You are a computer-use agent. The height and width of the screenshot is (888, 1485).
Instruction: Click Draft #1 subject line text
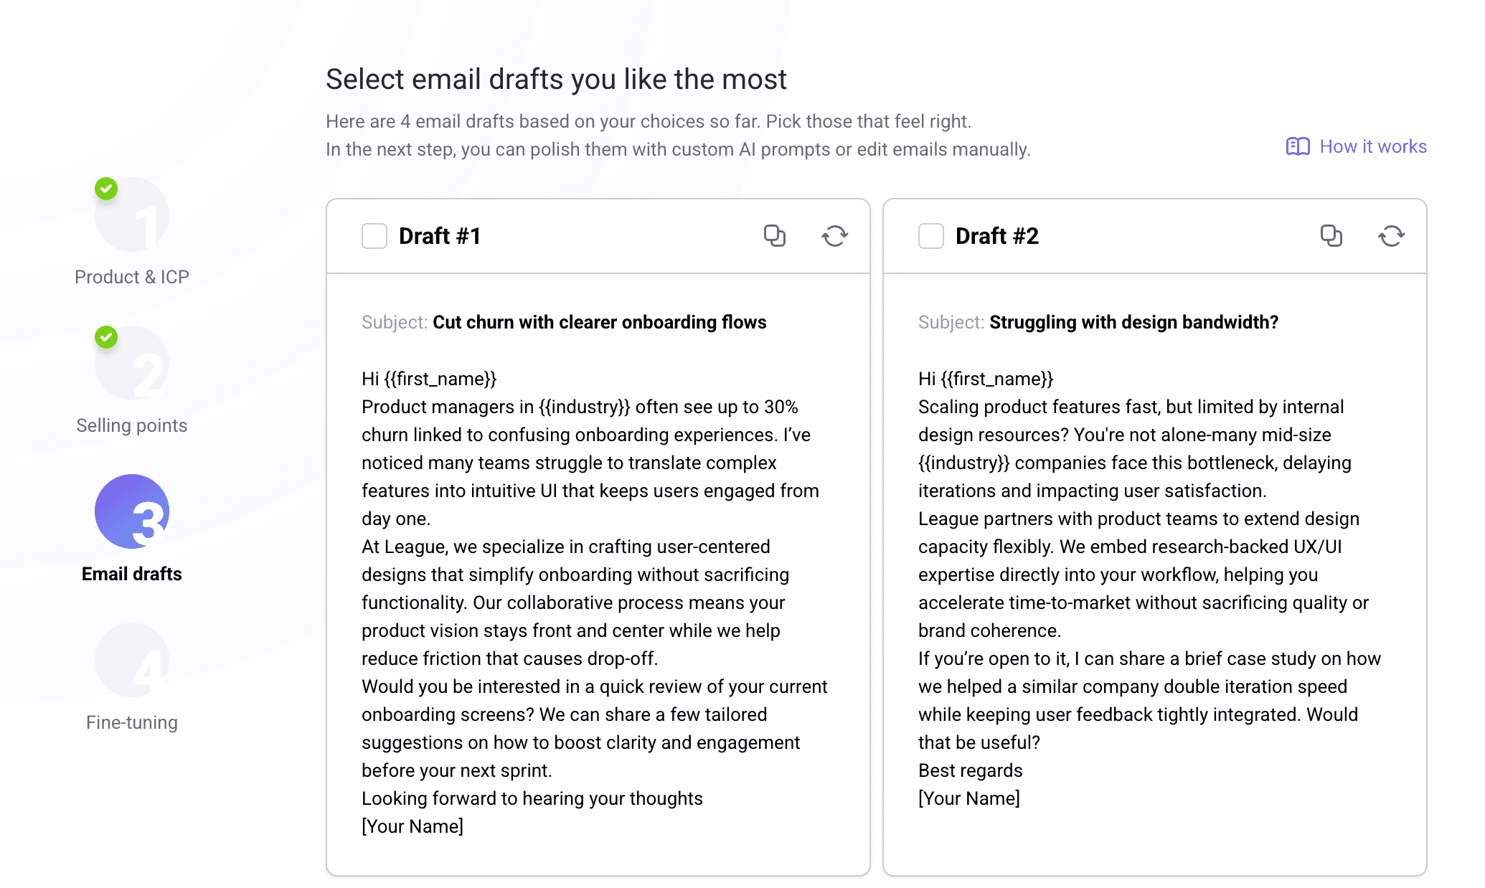click(599, 322)
